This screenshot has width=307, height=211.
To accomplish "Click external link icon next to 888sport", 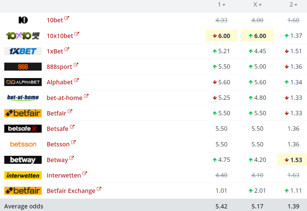I will (x=76, y=65).
